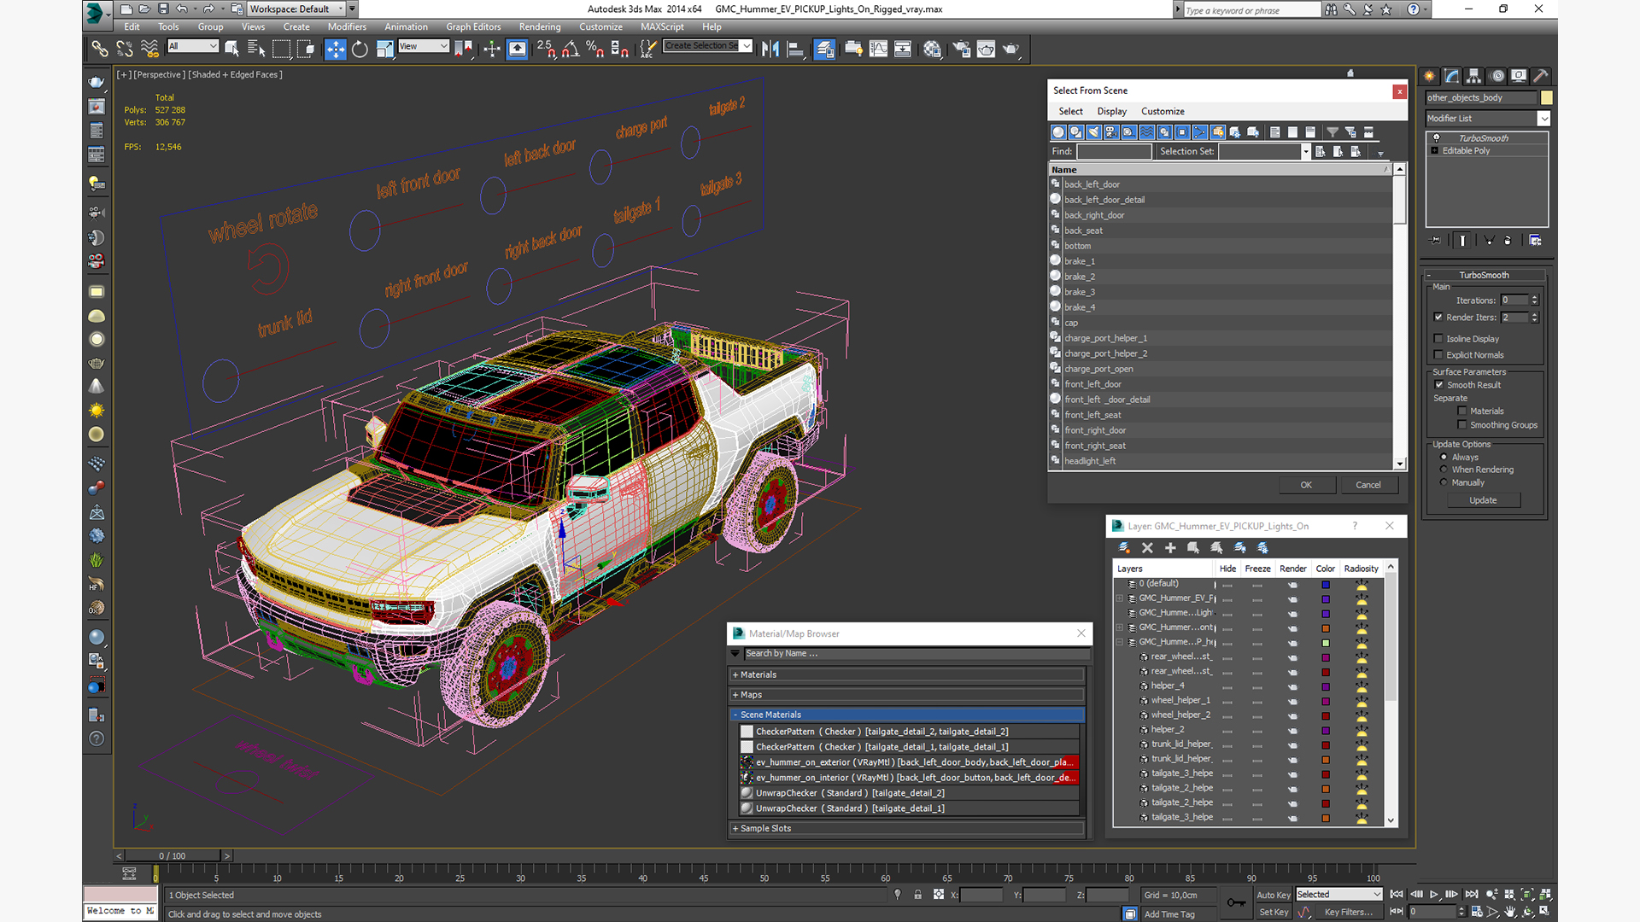The height and width of the screenshot is (922, 1640).
Task: Click Remove modifier from stack trash icon
Action: (1508, 241)
